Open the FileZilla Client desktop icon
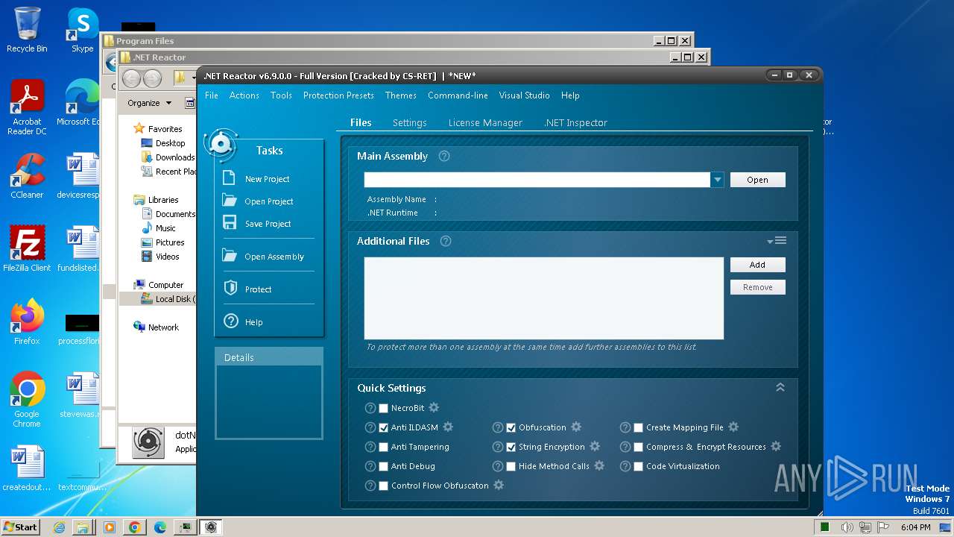Image resolution: width=954 pixels, height=537 pixels. tap(27, 249)
